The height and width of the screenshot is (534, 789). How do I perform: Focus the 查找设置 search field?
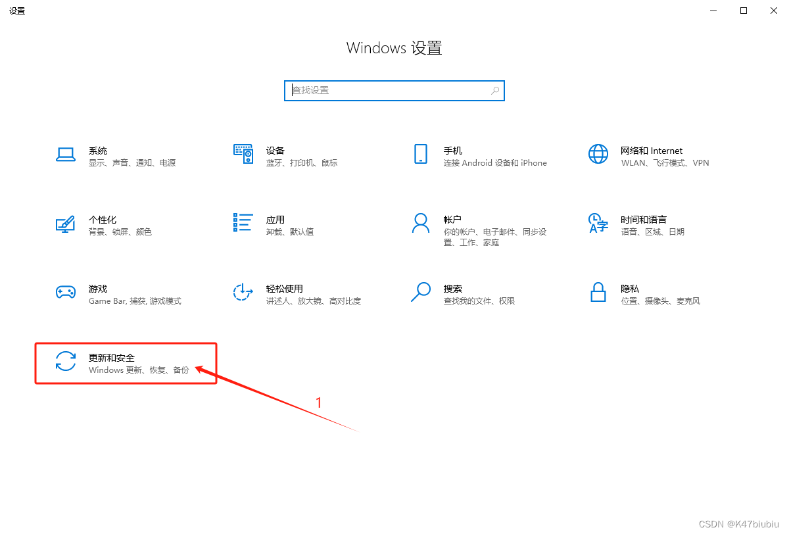click(x=394, y=91)
